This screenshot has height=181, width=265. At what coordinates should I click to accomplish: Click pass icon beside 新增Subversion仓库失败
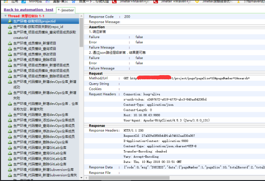(10, 175)
